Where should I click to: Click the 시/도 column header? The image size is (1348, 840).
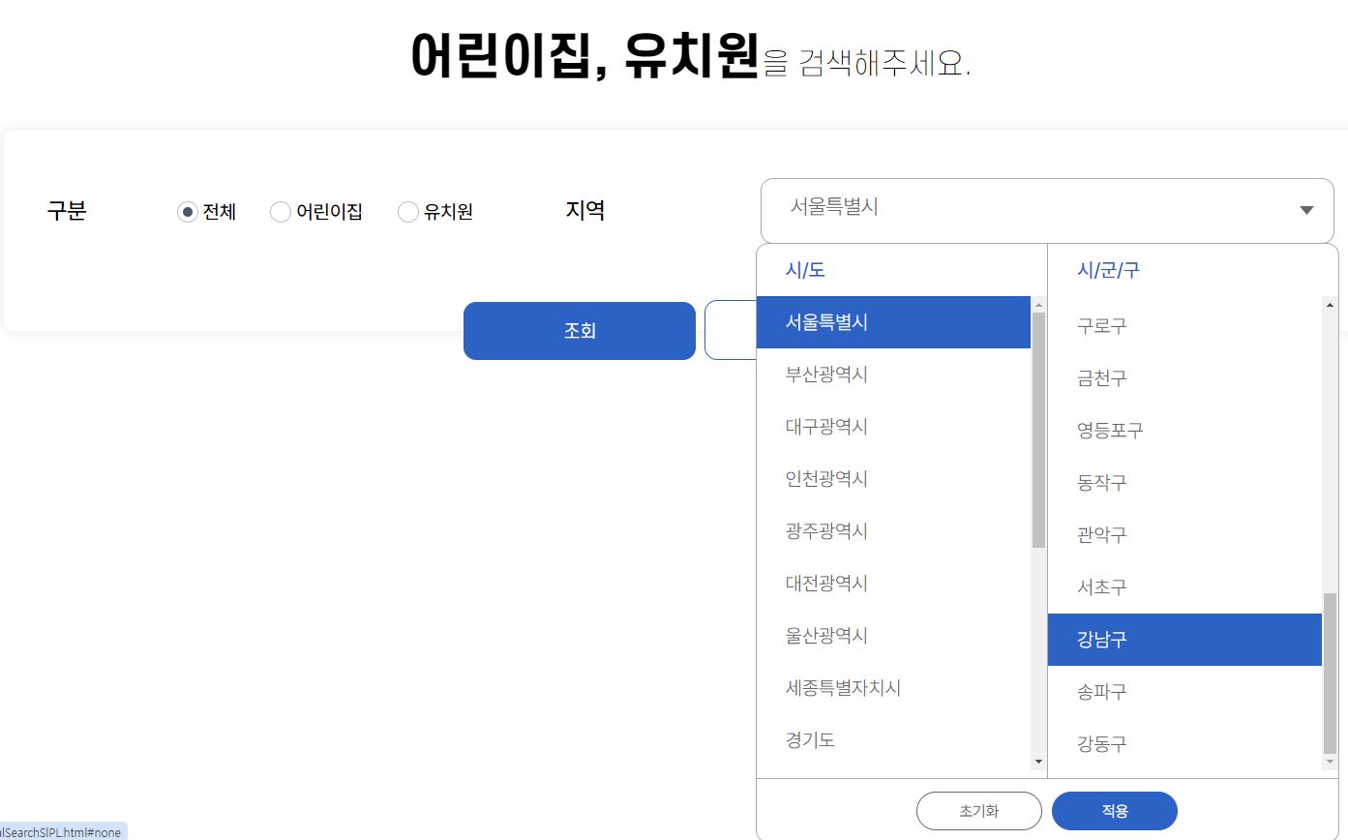click(803, 269)
